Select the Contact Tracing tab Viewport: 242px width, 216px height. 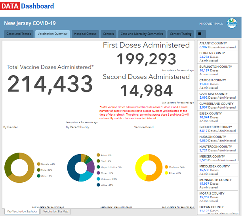pos(180,34)
